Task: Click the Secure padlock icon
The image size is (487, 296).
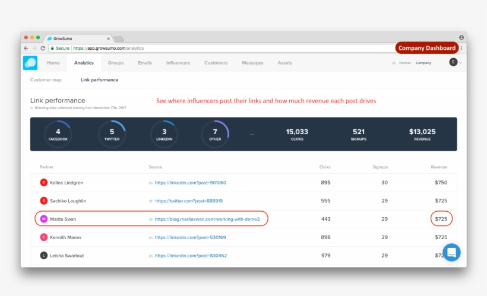Action: (52, 48)
